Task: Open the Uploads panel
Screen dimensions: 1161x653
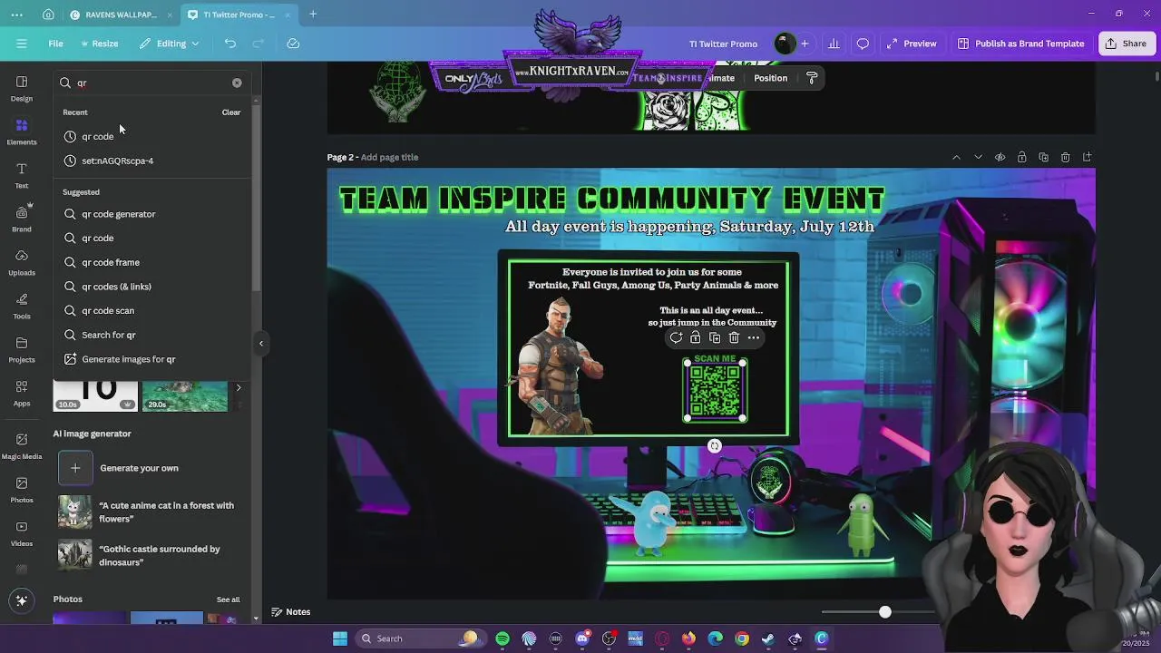Action: (22, 262)
